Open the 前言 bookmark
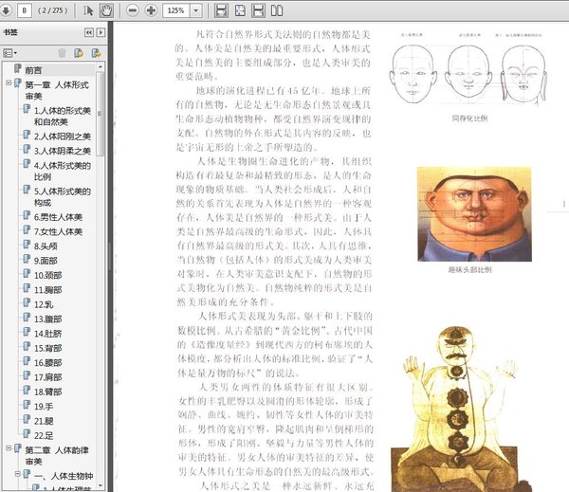 33,70
